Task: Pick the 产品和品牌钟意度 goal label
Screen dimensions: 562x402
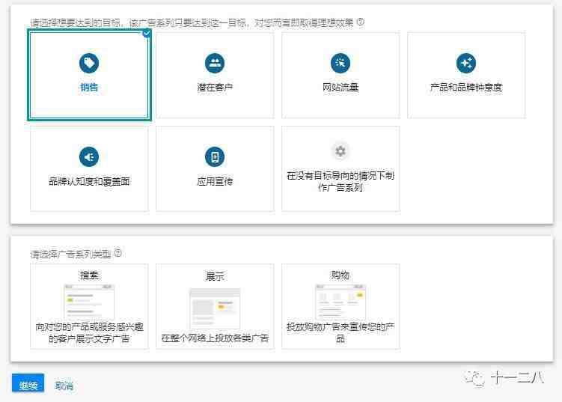Action: click(466, 88)
